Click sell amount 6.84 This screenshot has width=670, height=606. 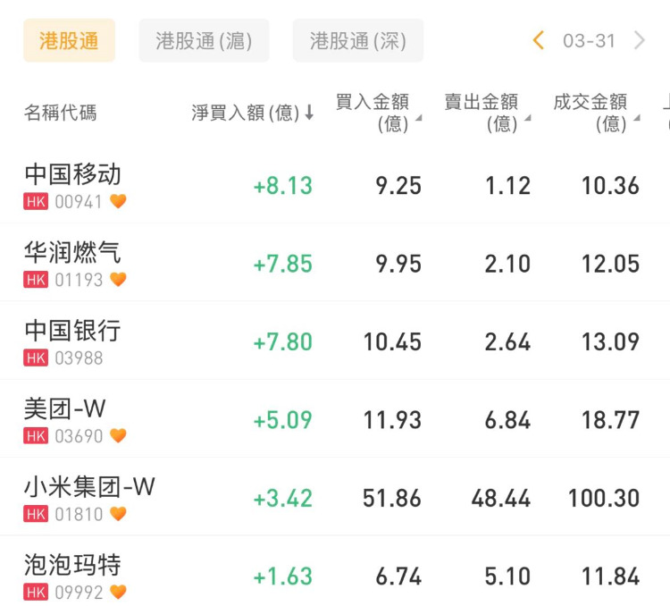507,420
